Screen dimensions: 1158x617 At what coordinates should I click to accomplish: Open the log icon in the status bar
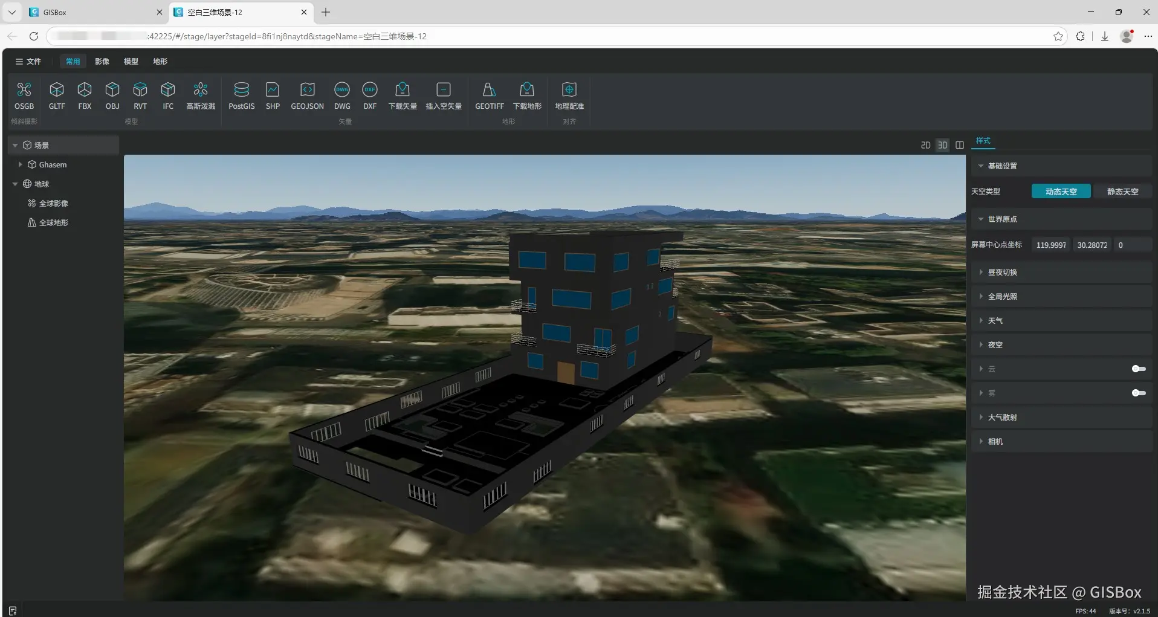(x=13, y=610)
